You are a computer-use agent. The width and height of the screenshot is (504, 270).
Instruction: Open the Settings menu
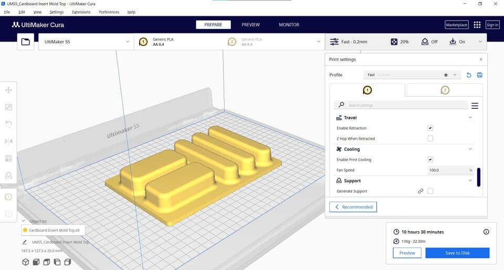(x=57, y=12)
